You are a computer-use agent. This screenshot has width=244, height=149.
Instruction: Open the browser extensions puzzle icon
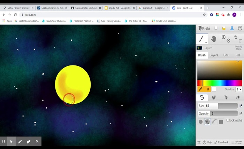coord(228,15)
